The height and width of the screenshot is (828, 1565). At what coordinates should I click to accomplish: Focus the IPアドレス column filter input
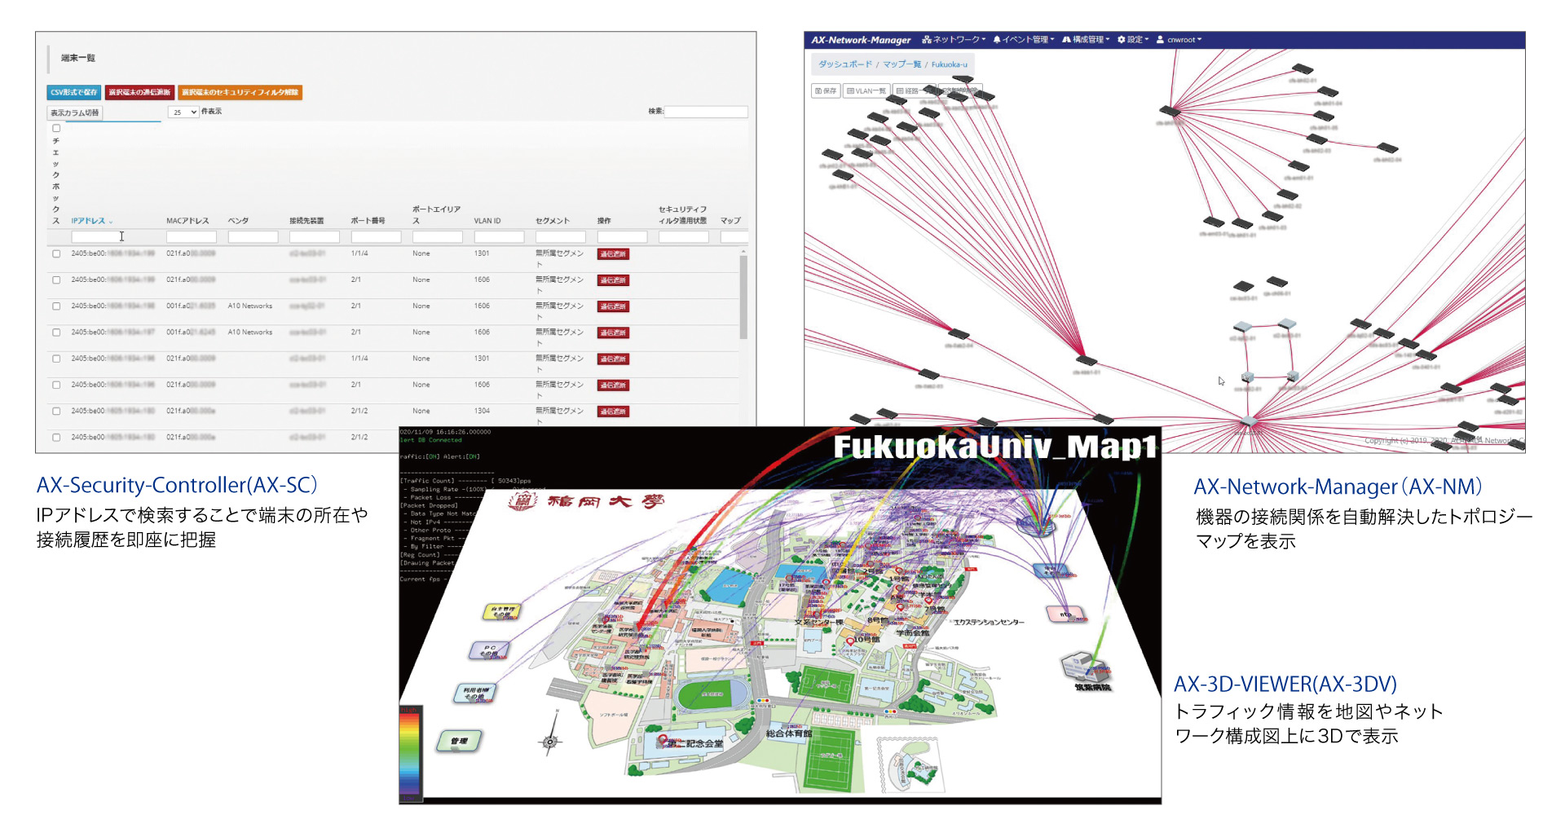[x=96, y=237]
